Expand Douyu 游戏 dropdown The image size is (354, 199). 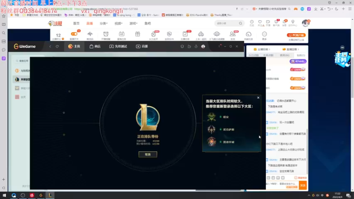coord(134,23)
